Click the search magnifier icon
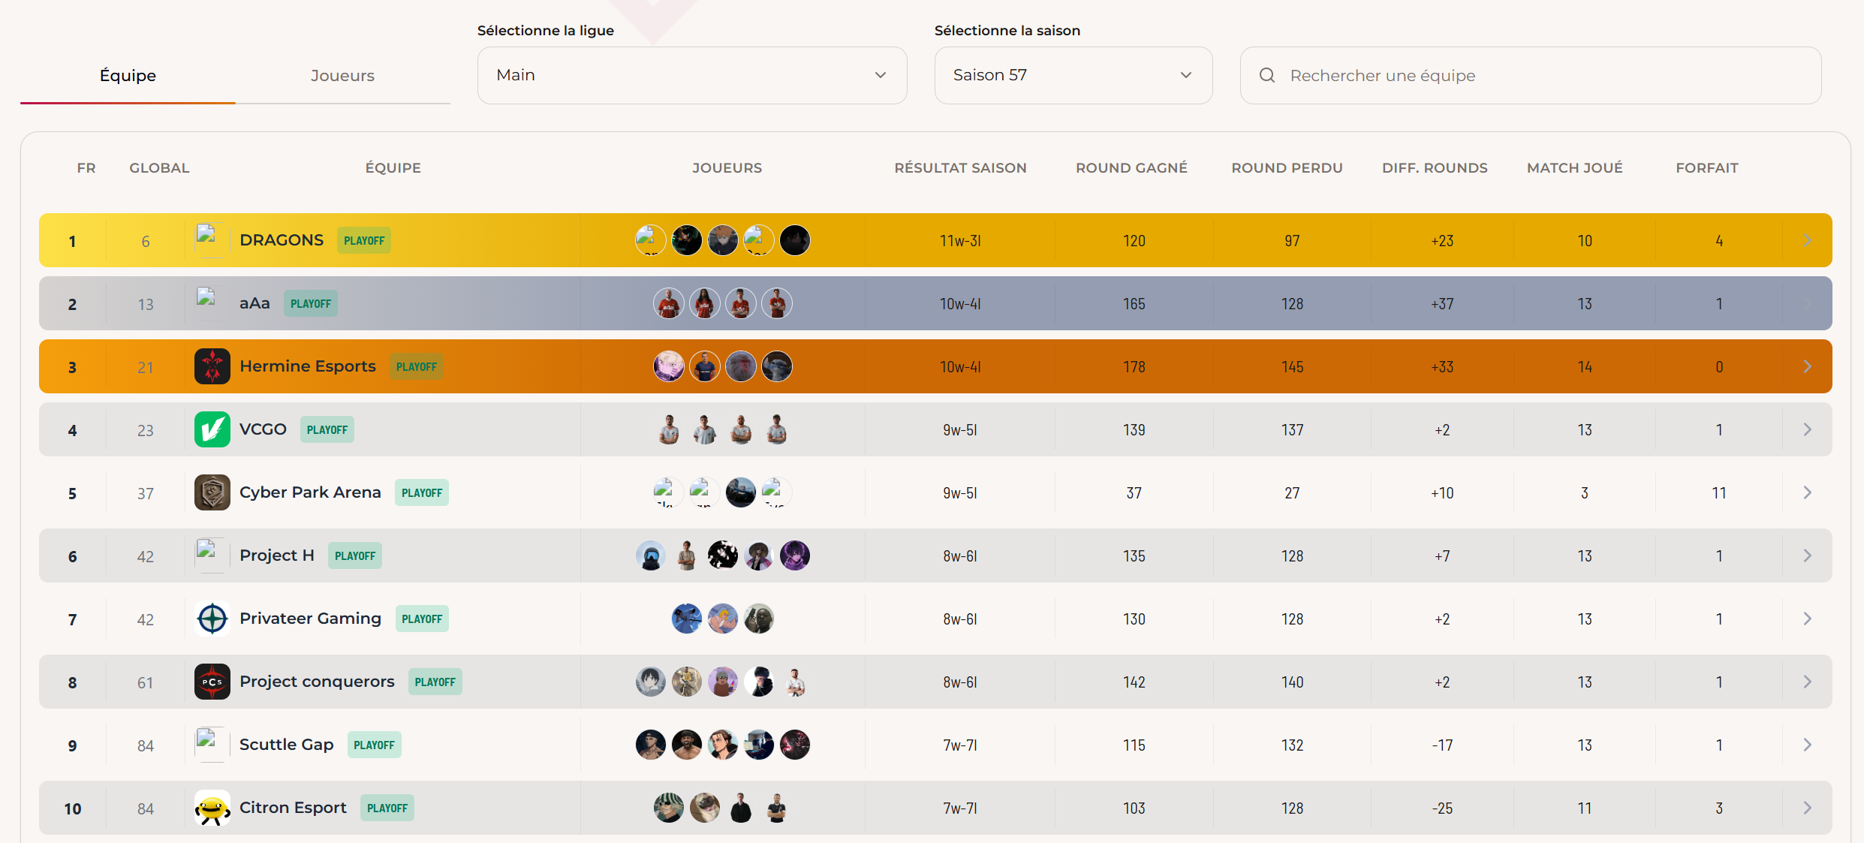Viewport: 1864px width, 843px height. coord(1267,75)
